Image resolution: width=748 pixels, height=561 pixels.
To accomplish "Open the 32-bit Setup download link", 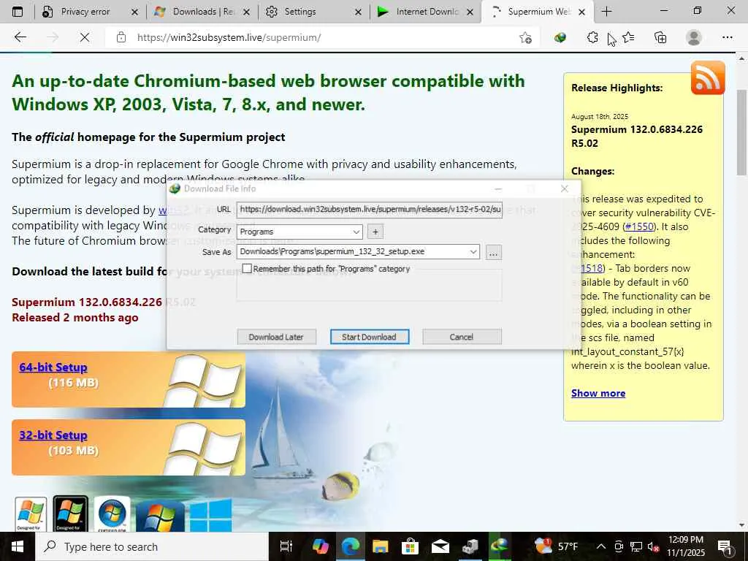I will 53,435.
